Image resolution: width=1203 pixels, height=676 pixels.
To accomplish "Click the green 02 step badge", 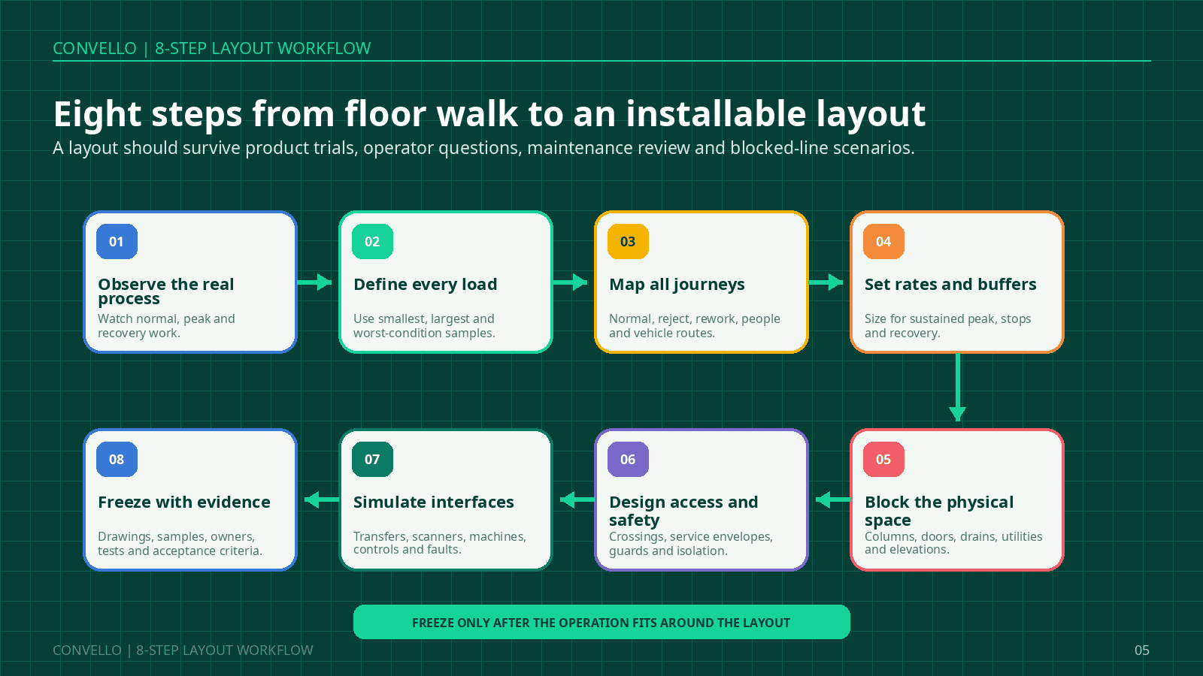I will (372, 241).
